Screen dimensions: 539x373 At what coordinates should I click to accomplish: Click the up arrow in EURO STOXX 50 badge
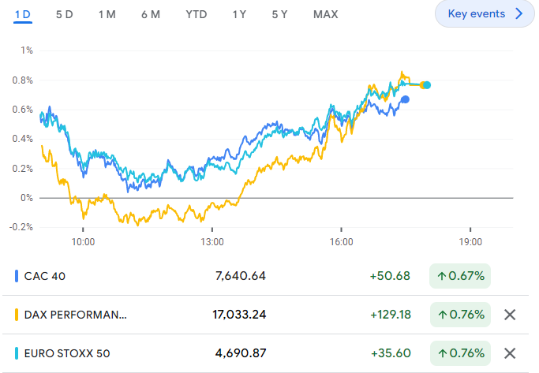point(443,353)
